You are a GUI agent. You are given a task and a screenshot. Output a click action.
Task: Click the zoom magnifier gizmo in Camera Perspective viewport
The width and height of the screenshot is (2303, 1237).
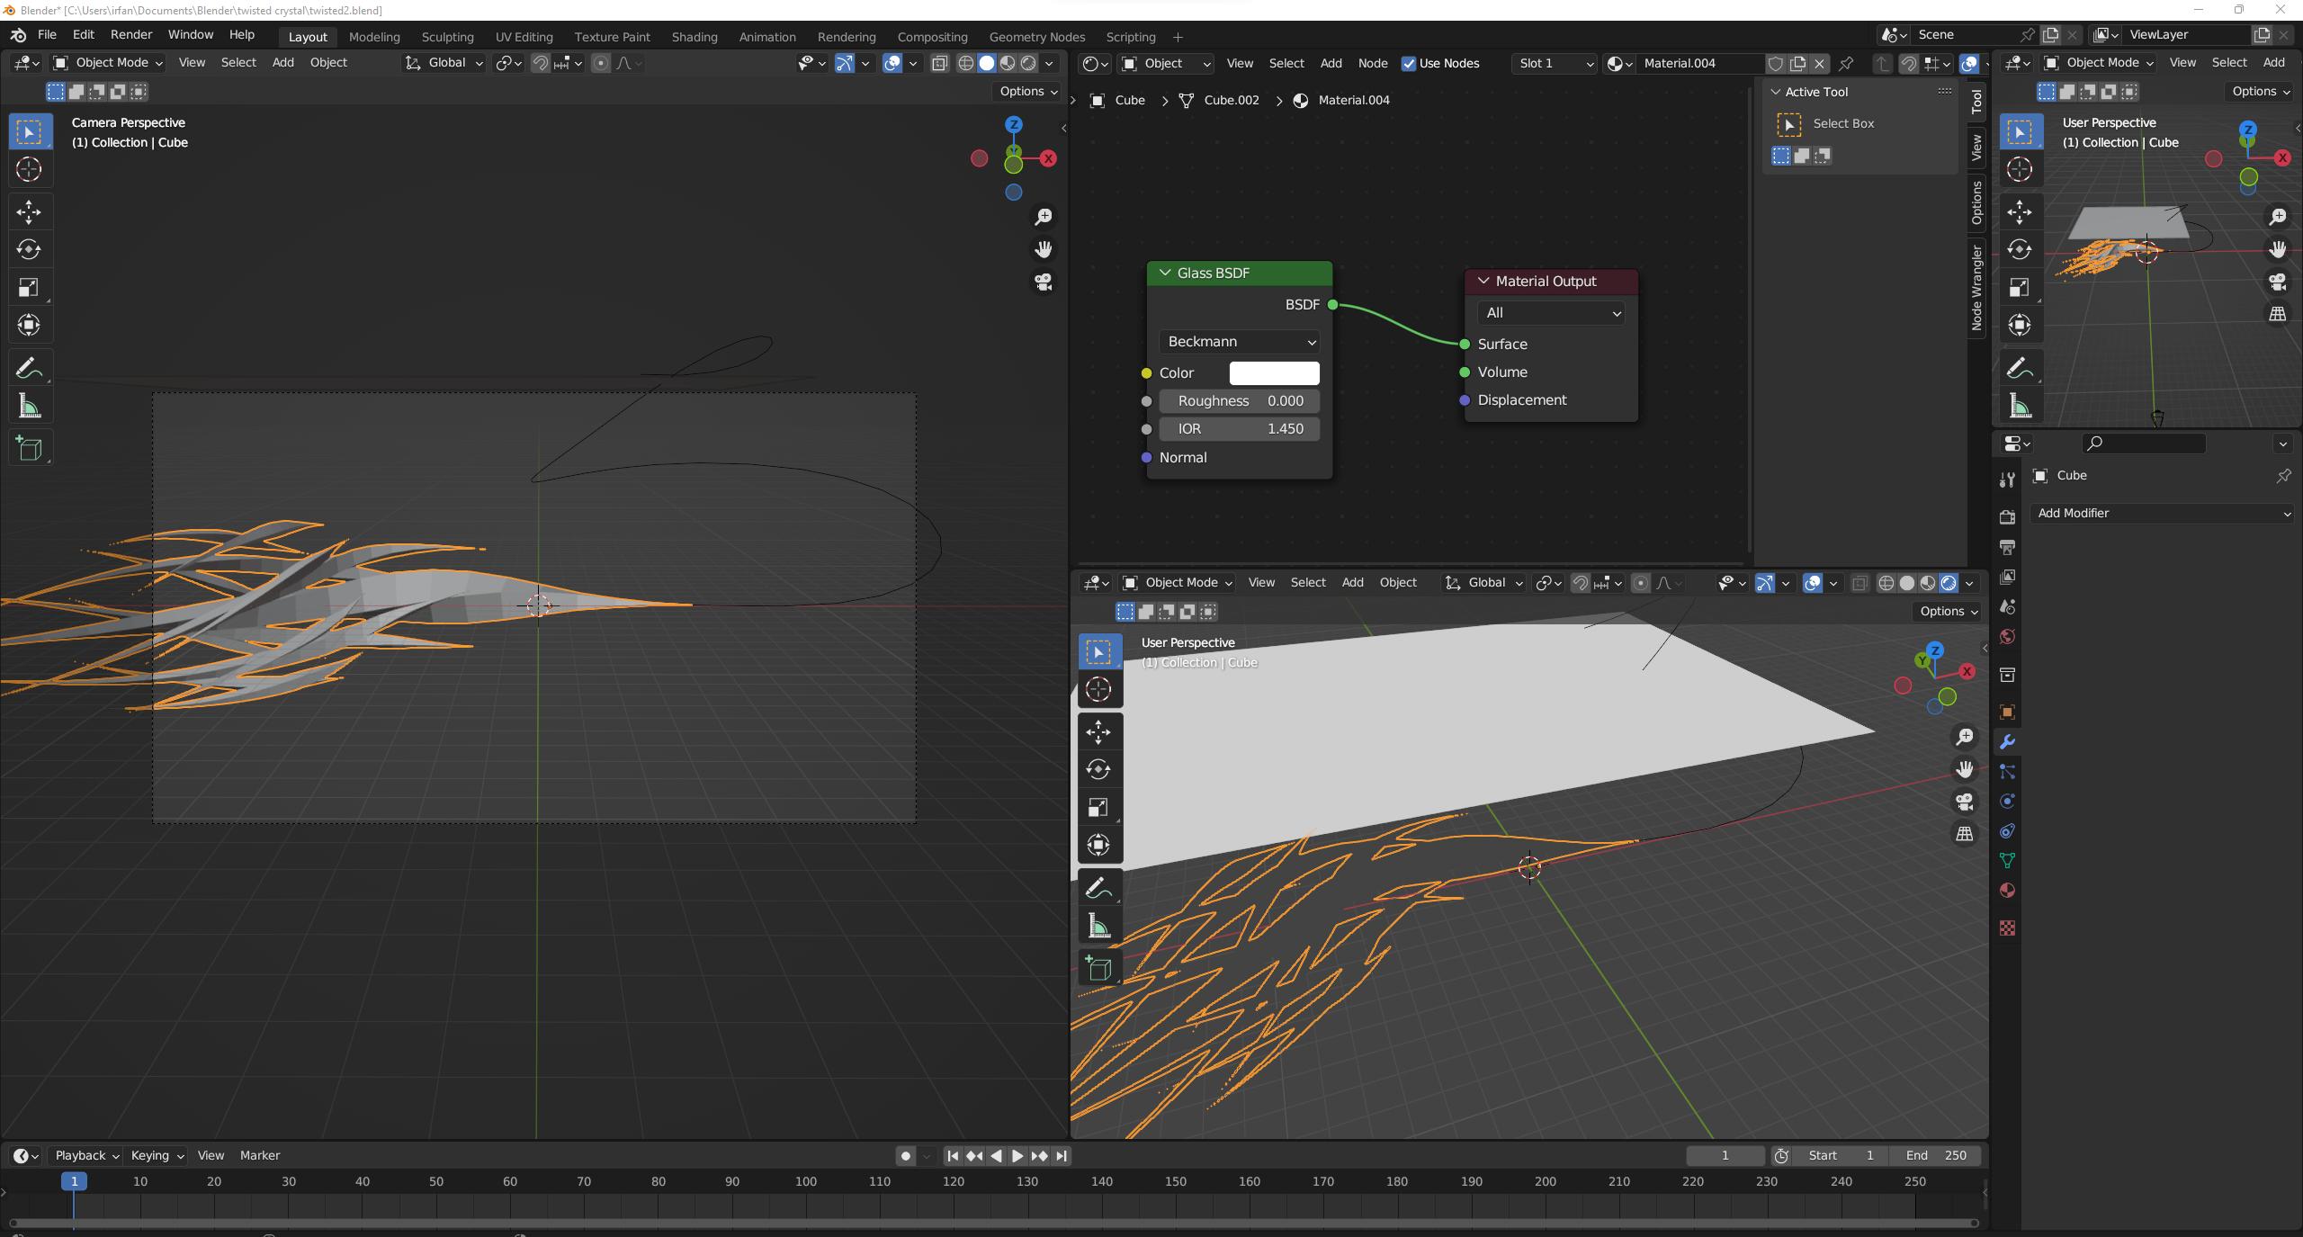coord(1044,217)
